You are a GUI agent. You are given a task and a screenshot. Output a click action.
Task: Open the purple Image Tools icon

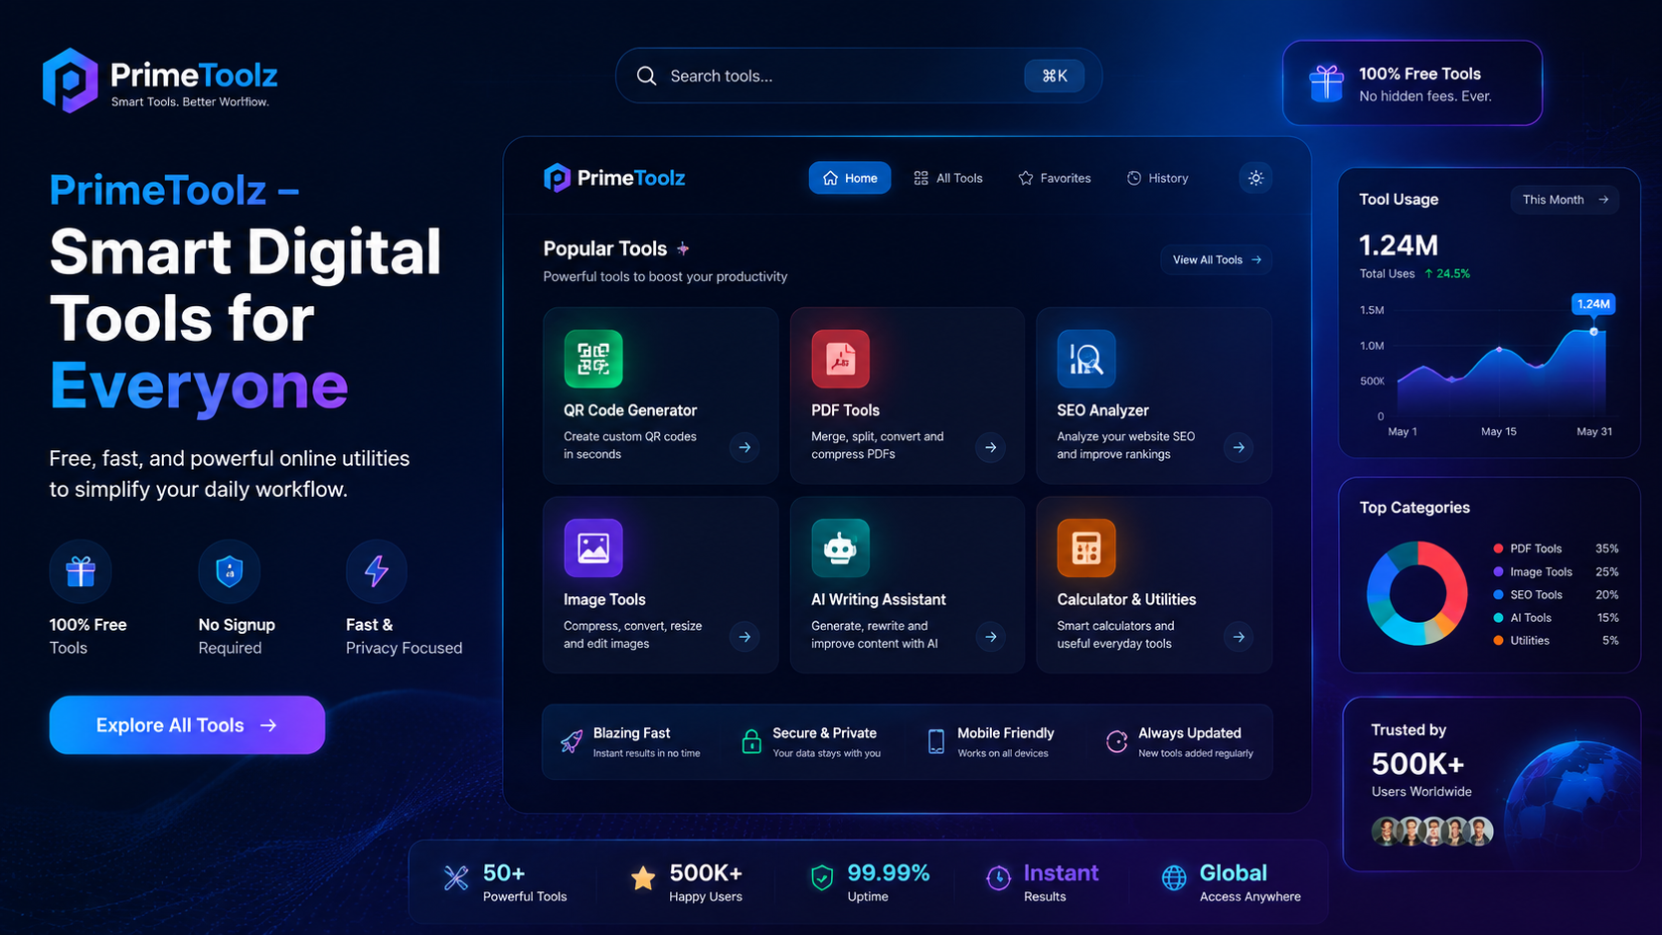click(x=593, y=547)
